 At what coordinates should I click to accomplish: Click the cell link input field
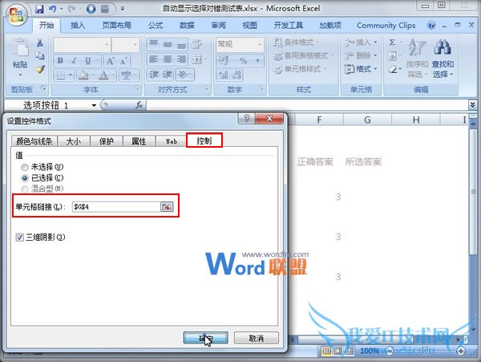click(x=116, y=206)
